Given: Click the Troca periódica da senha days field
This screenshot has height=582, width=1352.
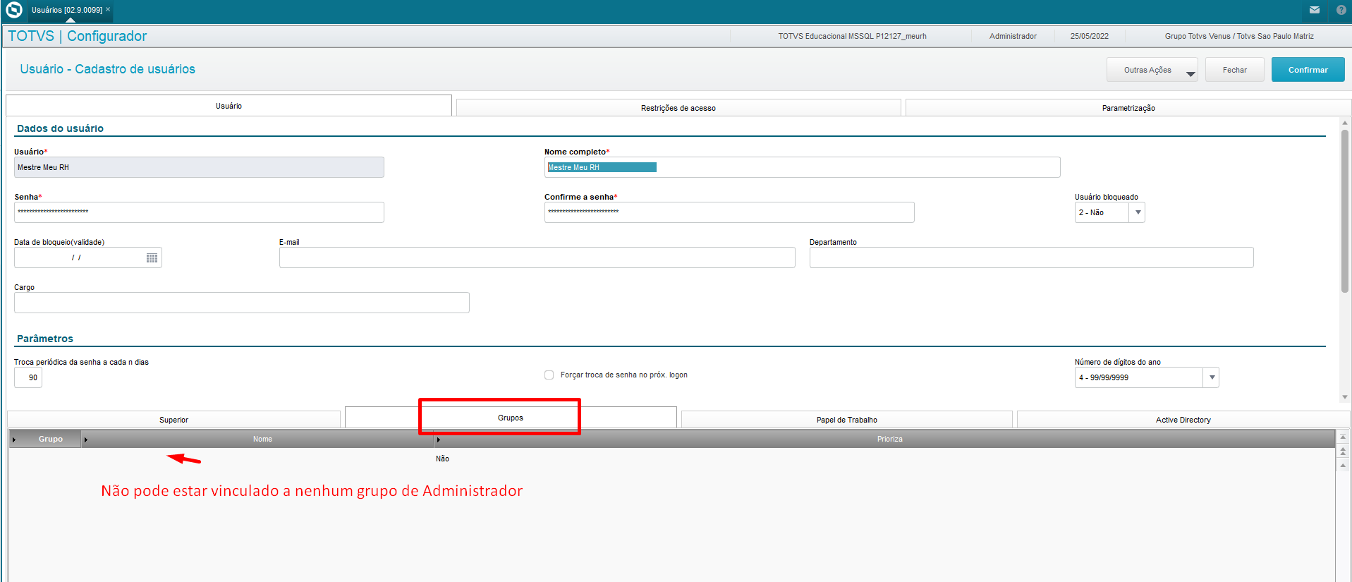Looking at the screenshot, I should click(x=28, y=377).
